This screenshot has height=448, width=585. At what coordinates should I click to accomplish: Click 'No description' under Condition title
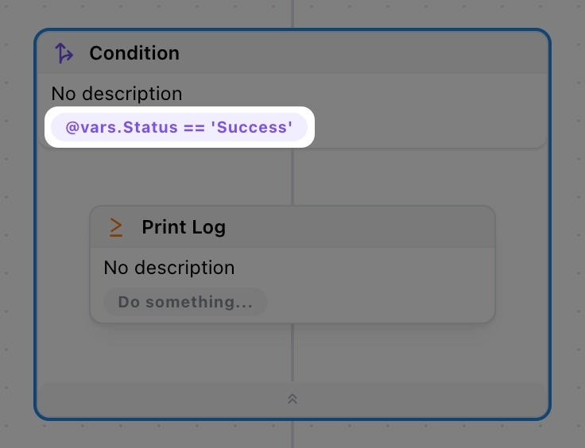click(x=117, y=94)
